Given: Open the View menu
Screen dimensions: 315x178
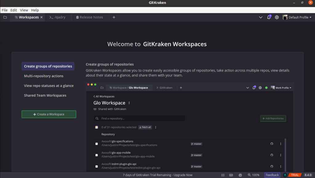Looking at the screenshot, I should pyautogui.click(x=24, y=10).
